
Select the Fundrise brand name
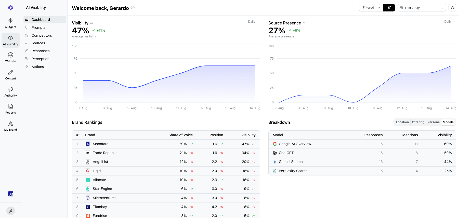pyautogui.click(x=100, y=216)
